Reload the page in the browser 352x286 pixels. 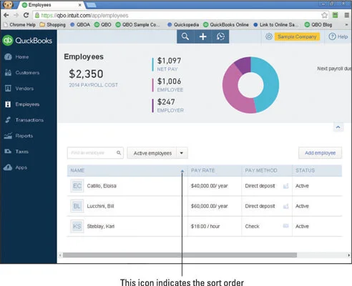click(26, 15)
